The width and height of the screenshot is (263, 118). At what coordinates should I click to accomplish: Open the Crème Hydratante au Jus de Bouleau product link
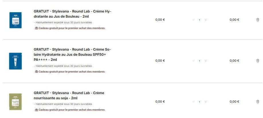coord(72,14)
